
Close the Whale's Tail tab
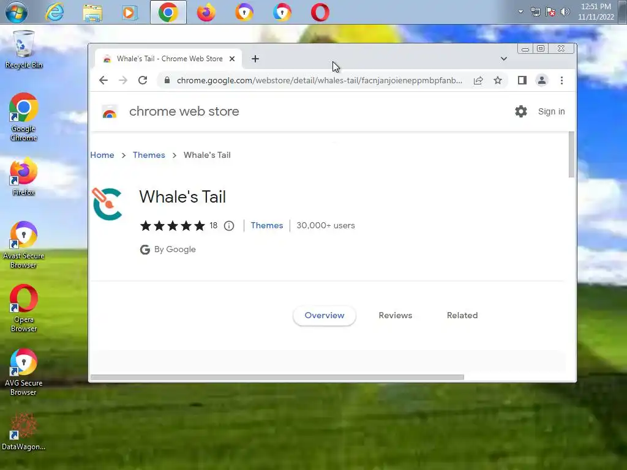(x=232, y=59)
